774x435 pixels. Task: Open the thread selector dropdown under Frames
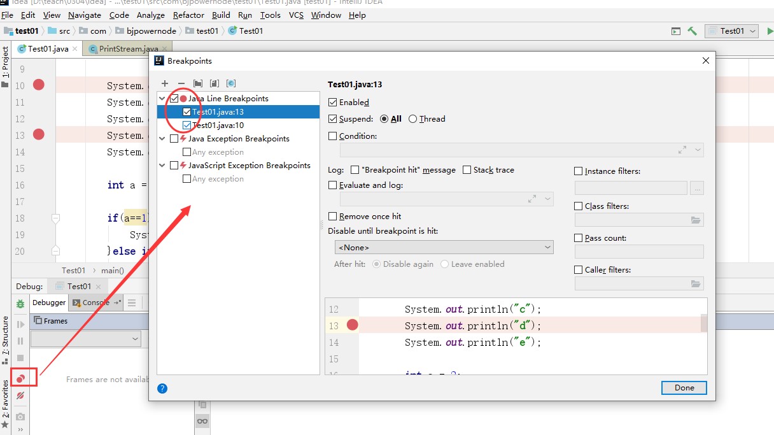(85, 339)
